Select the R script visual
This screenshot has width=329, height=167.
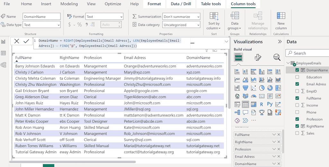[x=262, y=104]
